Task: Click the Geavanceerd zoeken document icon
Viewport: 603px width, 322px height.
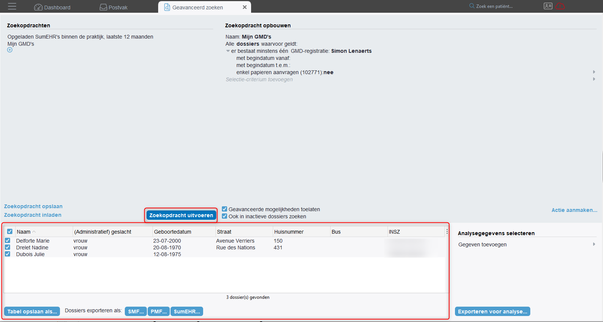Action: pos(167,7)
